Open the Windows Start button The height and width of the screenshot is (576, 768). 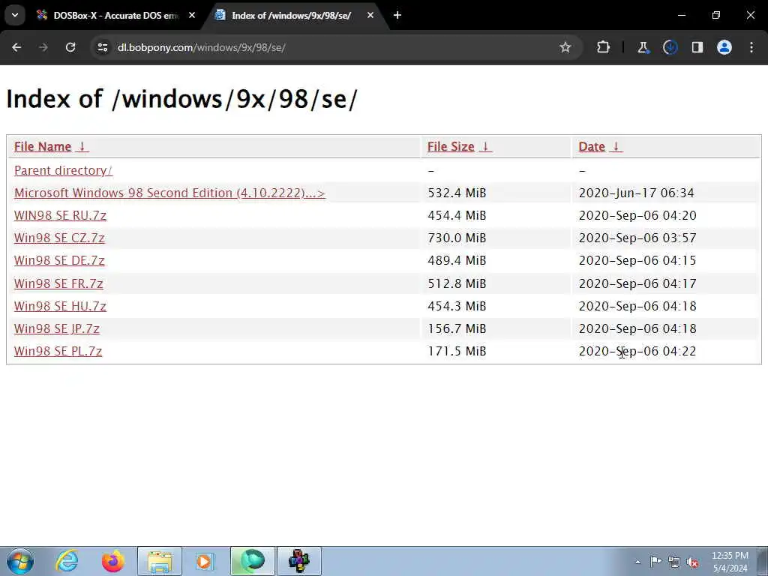(19, 561)
